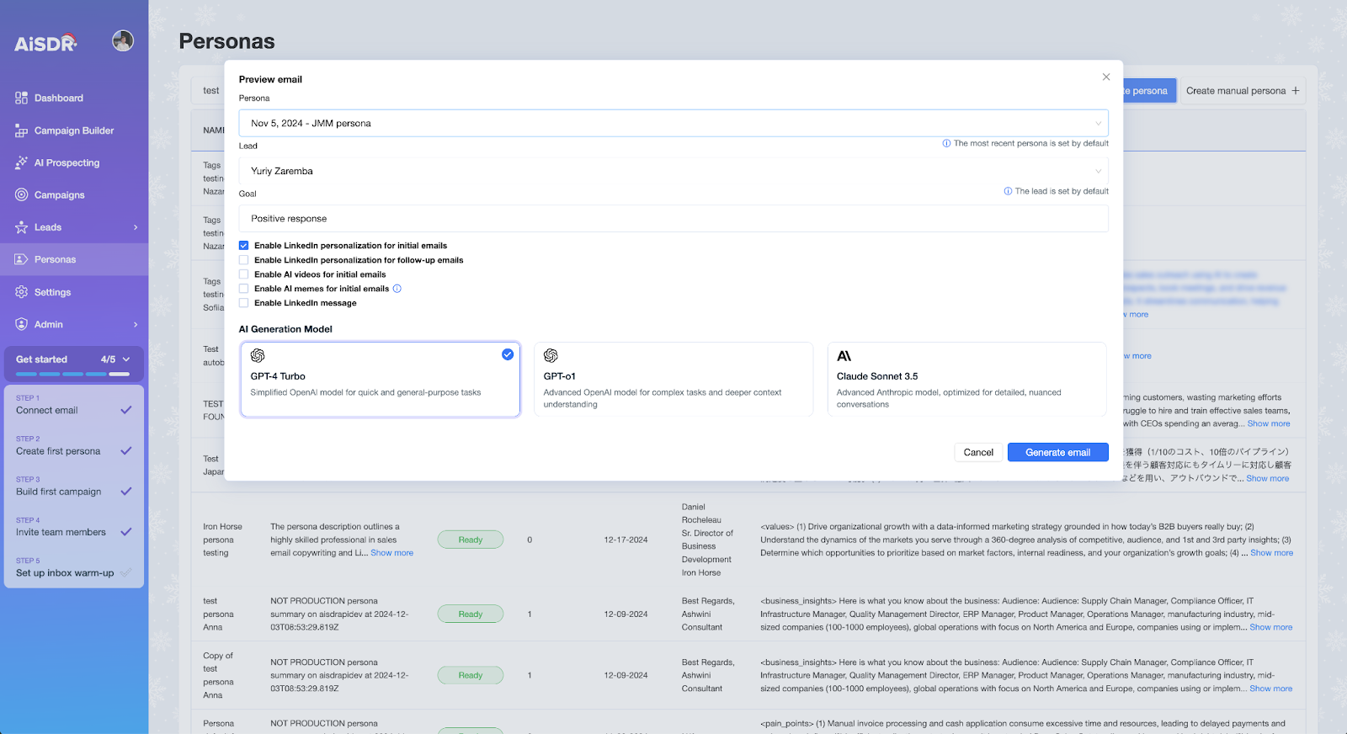The image size is (1347, 734).
Task: Enable AI videos for initial emails
Action: [x=244, y=274]
